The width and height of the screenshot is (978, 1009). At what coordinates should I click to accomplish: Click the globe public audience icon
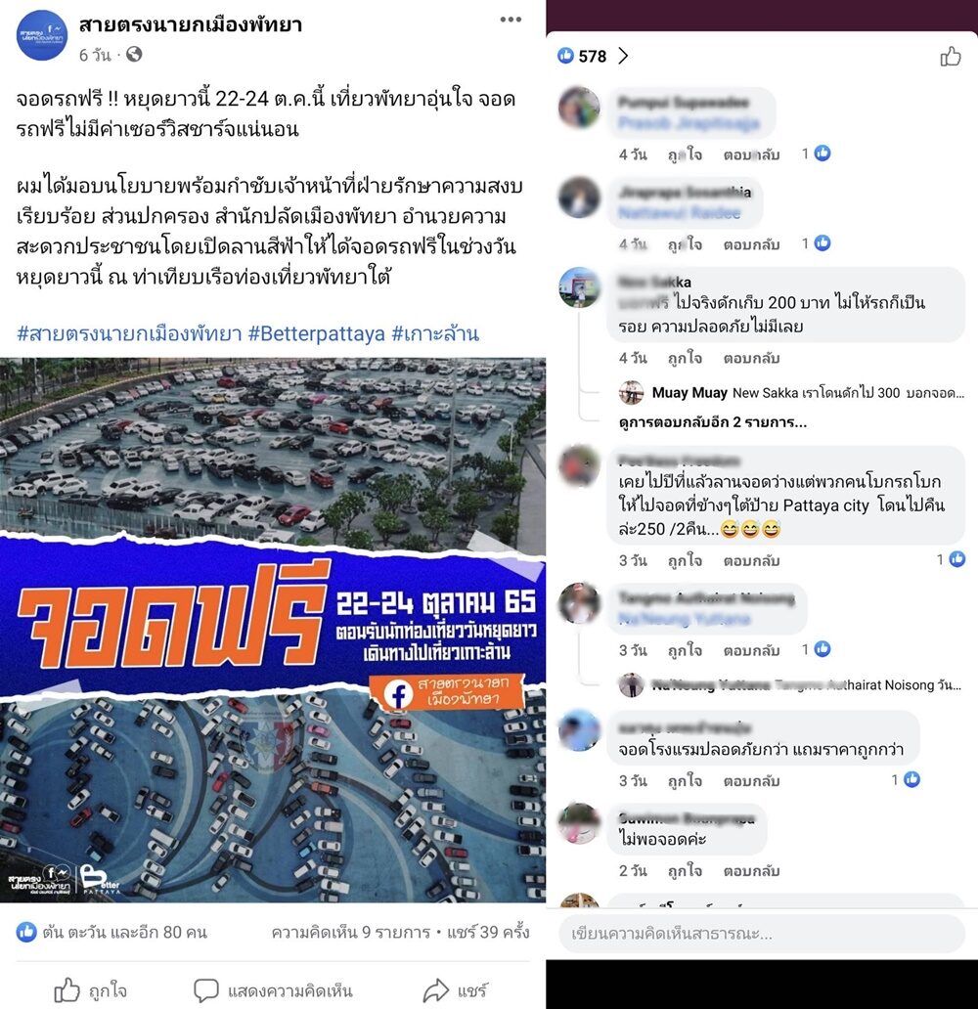click(134, 55)
